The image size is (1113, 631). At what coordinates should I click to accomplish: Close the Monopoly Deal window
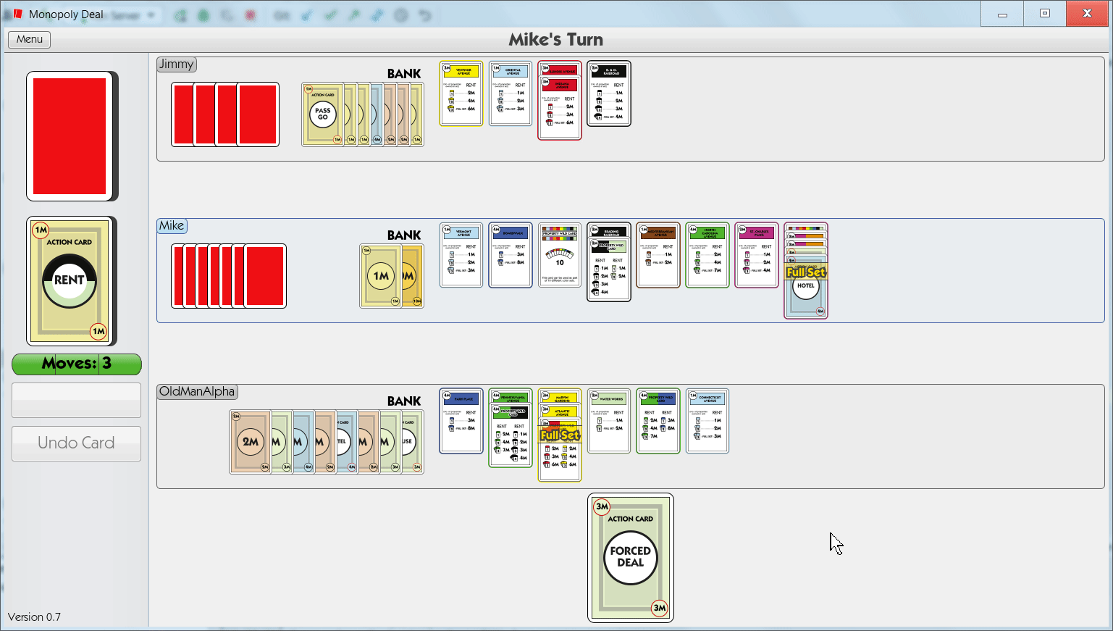point(1087,14)
